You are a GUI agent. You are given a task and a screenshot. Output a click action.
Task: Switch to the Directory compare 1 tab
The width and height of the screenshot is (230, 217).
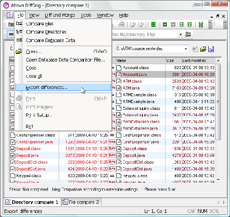click(32, 202)
